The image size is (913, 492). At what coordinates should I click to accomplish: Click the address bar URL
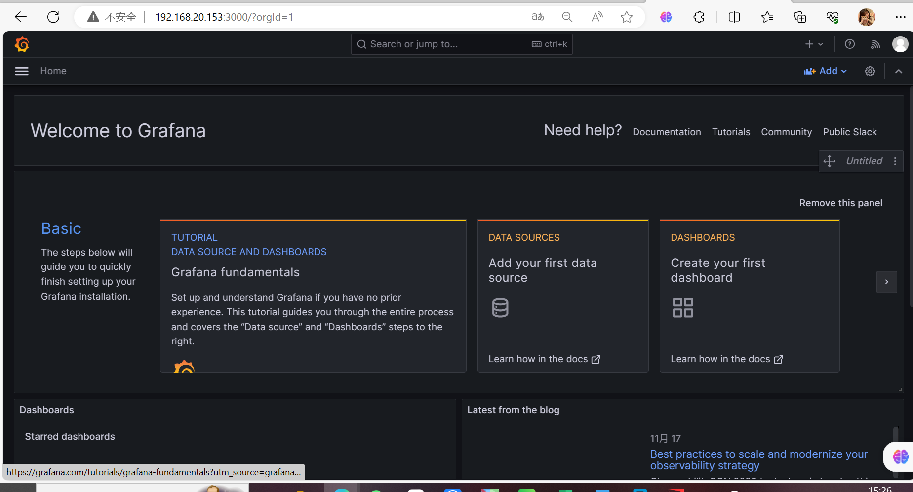(x=224, y=17)
